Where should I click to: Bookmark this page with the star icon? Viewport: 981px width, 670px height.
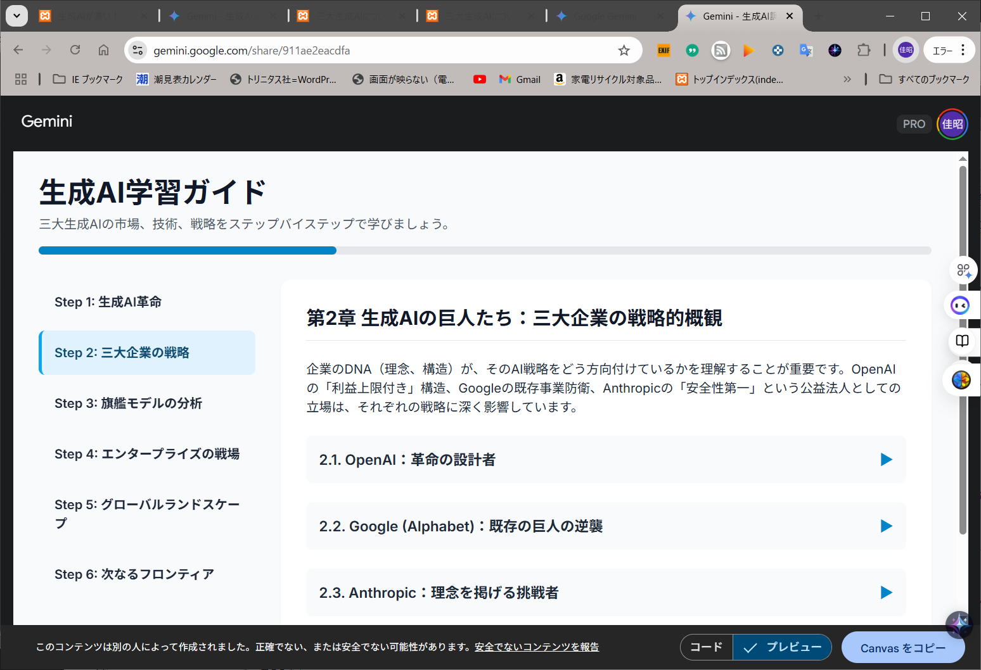(x=624, y=50)
